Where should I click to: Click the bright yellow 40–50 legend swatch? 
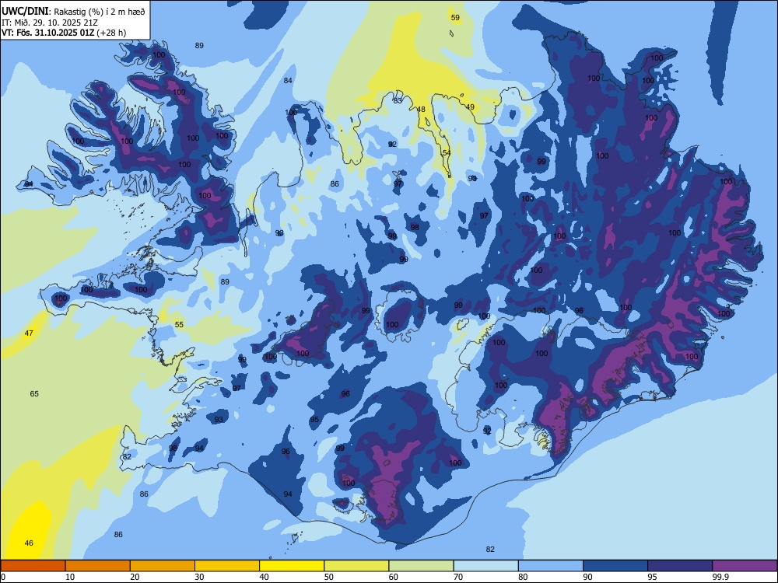coord(292,566)
